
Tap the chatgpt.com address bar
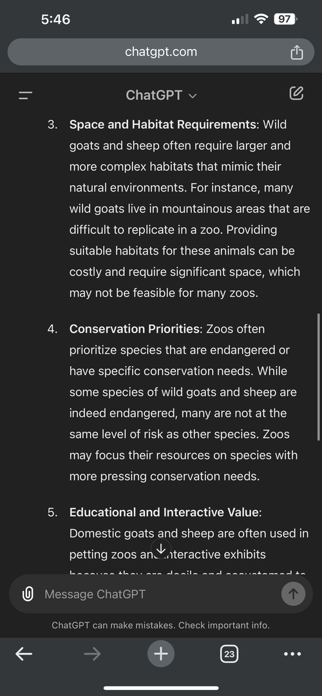(161, 52)
